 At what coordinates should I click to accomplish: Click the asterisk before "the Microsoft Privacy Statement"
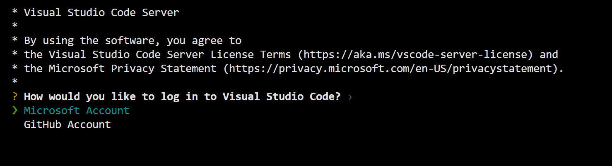pos(15,69)
